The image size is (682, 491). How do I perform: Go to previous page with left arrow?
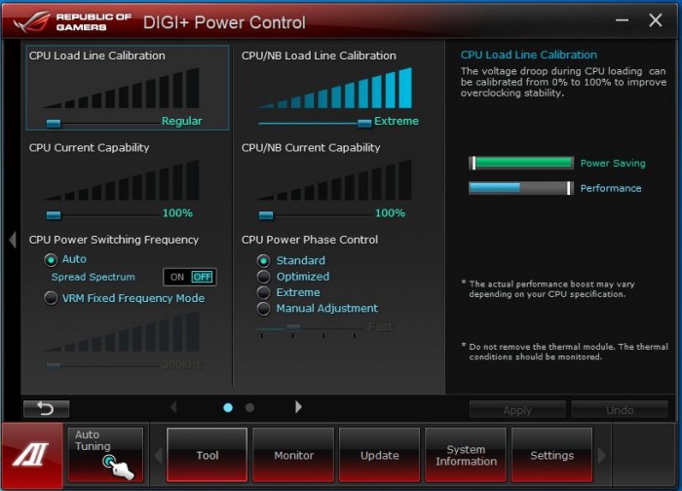(x=173, y=407)
